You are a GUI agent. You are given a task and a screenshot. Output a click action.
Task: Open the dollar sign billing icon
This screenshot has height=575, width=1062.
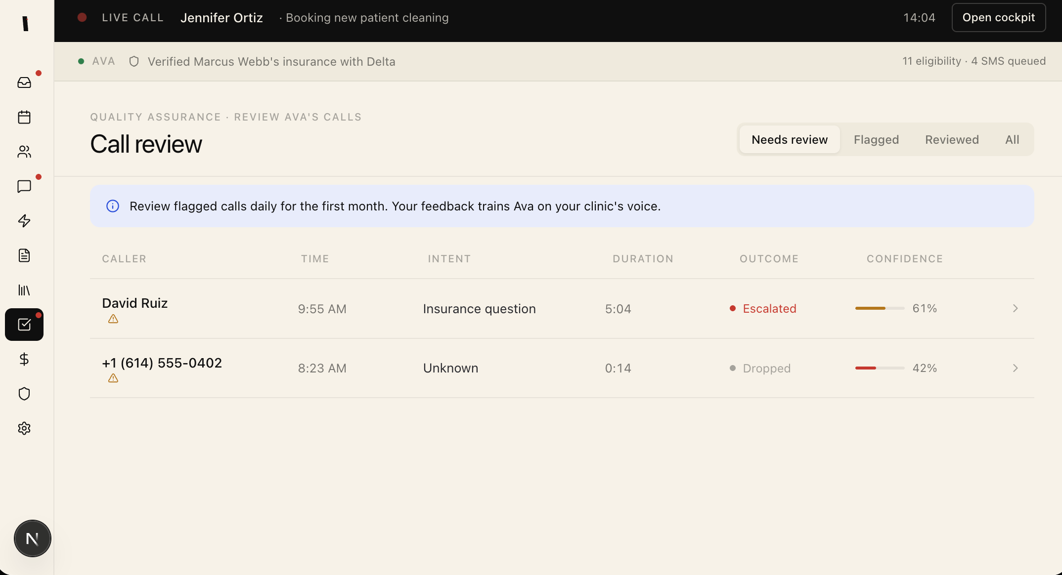point(24,359)
